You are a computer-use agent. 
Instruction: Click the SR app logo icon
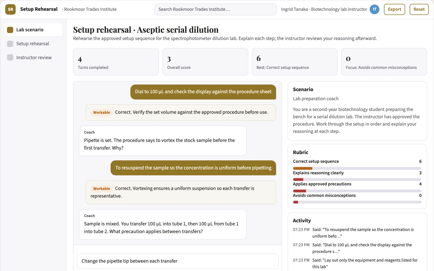tap(10, 9)
